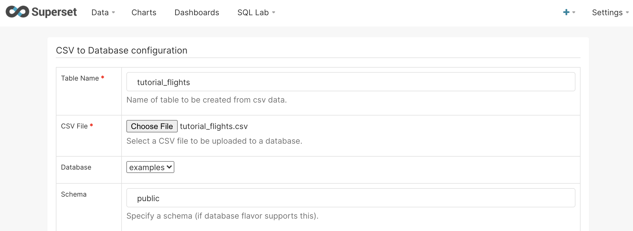Click the Settings dropdown arrow

pyautogui.click(x=627, y=12)
